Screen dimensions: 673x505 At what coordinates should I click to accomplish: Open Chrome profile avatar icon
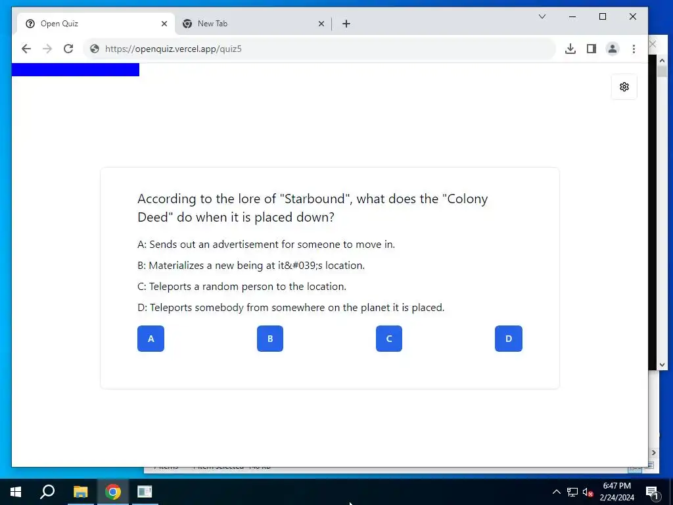[613, 49]
